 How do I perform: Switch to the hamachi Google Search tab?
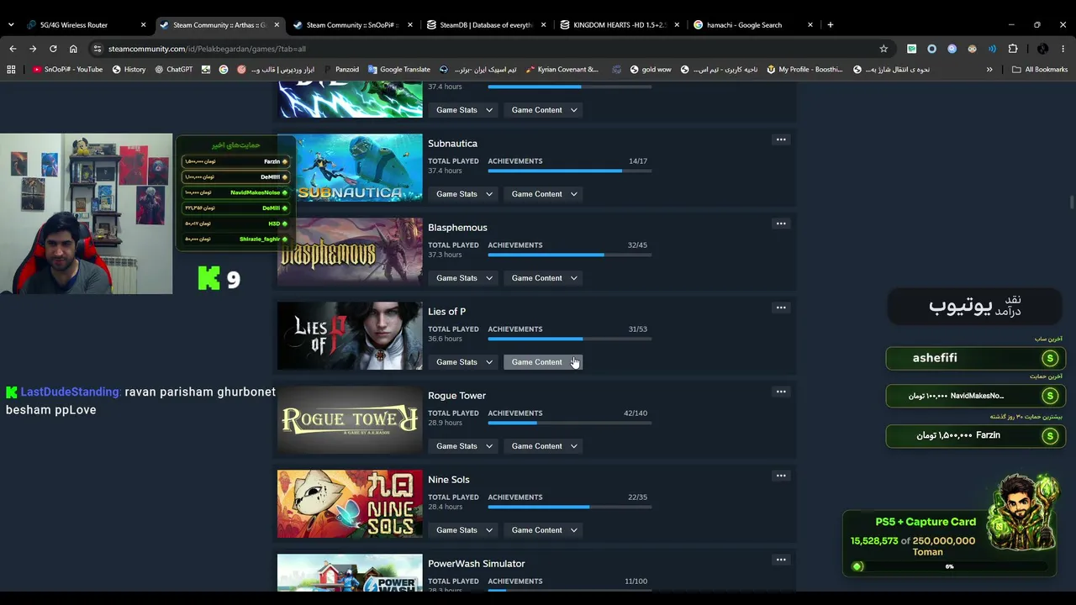pos(752,25)
